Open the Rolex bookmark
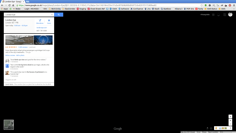236x133 pixels. pyautogui.click(x=17, y=9)
